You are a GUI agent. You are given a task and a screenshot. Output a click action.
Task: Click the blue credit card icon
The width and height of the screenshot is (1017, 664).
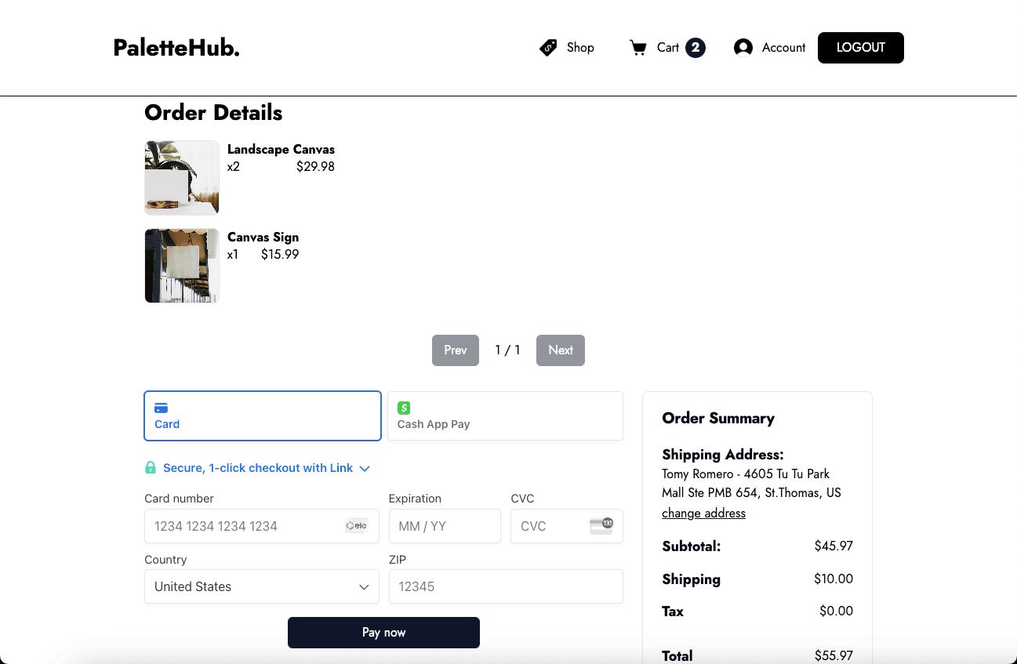point(161,408)
